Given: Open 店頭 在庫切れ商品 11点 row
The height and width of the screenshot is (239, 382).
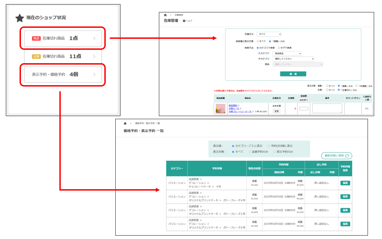Looking at the screenshot, I should 63,56.
